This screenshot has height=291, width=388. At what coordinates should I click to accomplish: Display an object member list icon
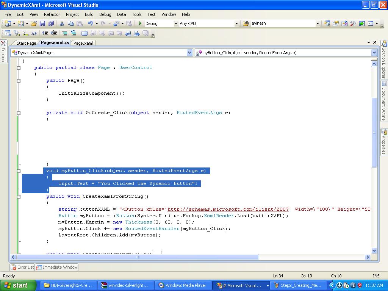(8, 33)
